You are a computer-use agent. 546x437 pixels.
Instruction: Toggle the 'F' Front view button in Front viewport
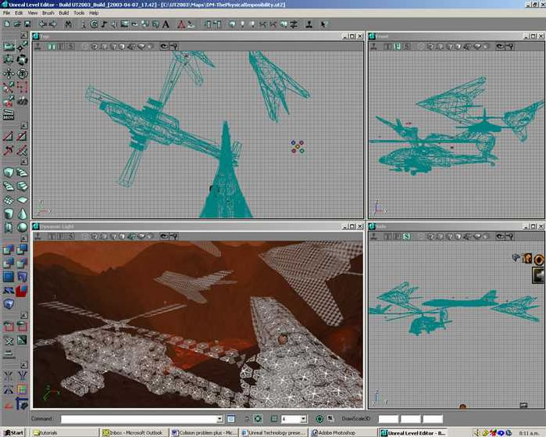click(x=397, y=46)
